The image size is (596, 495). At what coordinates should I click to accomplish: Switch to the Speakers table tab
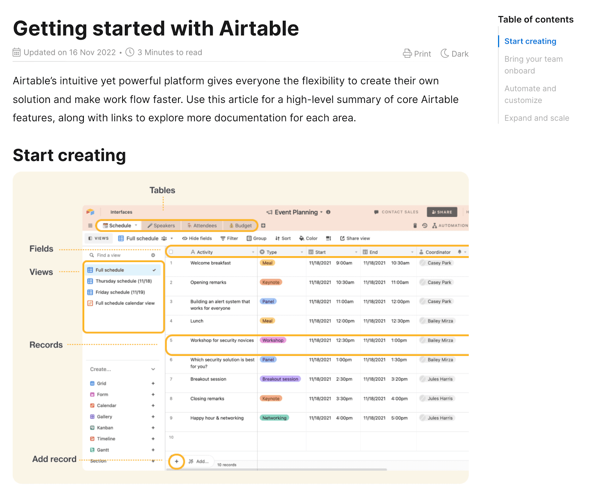click(x=161, y=226)
